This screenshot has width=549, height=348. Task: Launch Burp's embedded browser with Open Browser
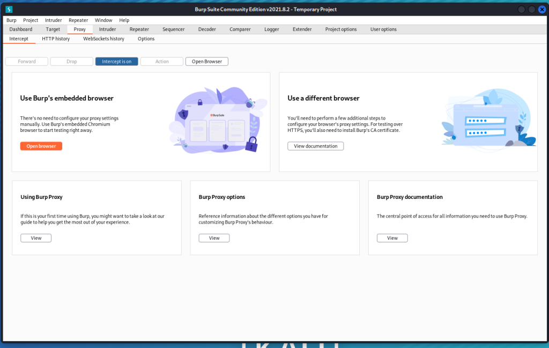[x=206, y=61]
